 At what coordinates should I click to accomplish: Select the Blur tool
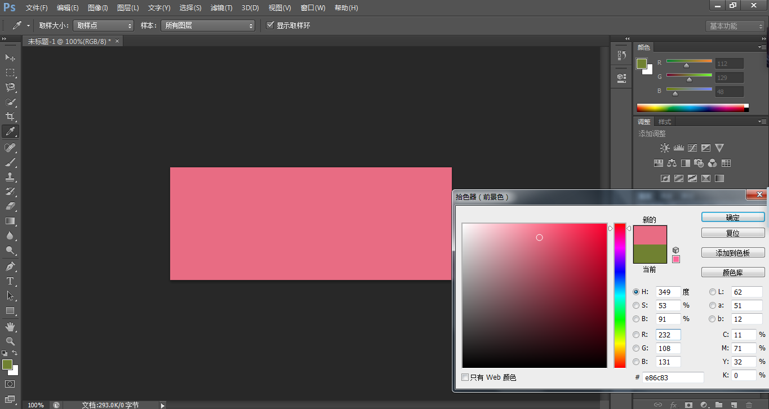click(x=10, y=235)
